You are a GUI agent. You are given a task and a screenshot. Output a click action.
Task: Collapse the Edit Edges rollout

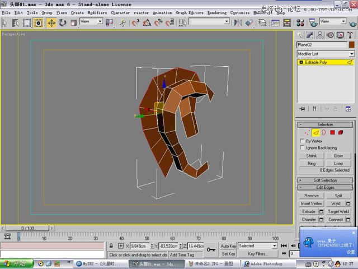tap(325, 187)
